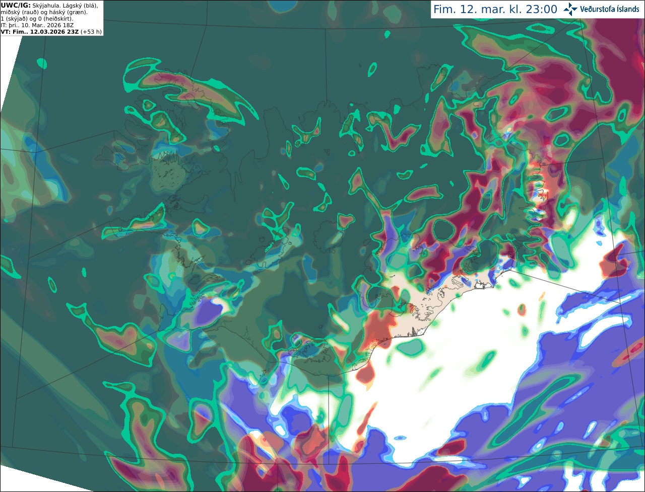Click the 'VT: Fim.. 12.03.2026 23Z (+53 h)' line
645x492 pixels.
point(51,32)
